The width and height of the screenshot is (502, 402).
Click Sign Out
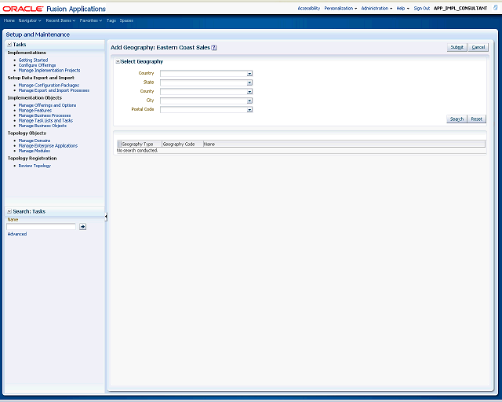[422, 9]
